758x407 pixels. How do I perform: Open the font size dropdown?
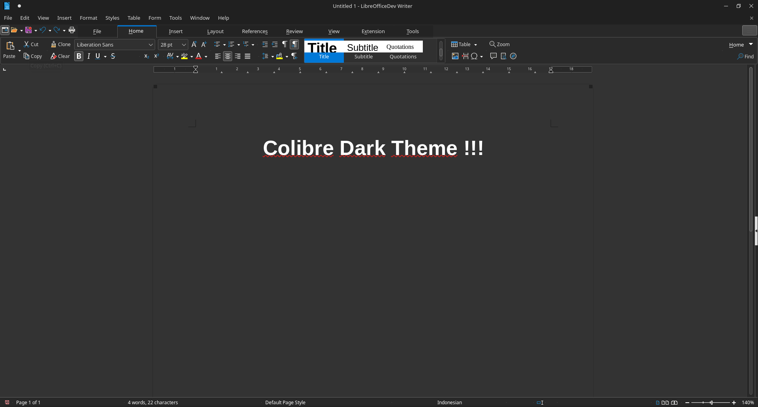point(184,45)
